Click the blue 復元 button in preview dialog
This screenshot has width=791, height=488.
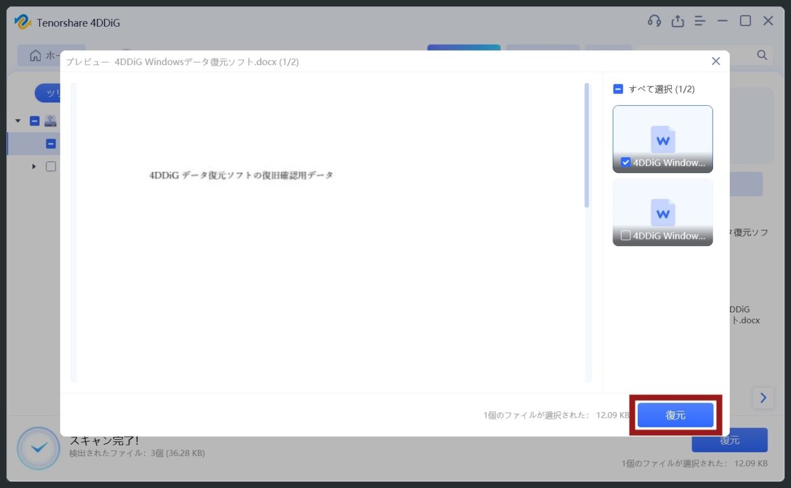675,415
